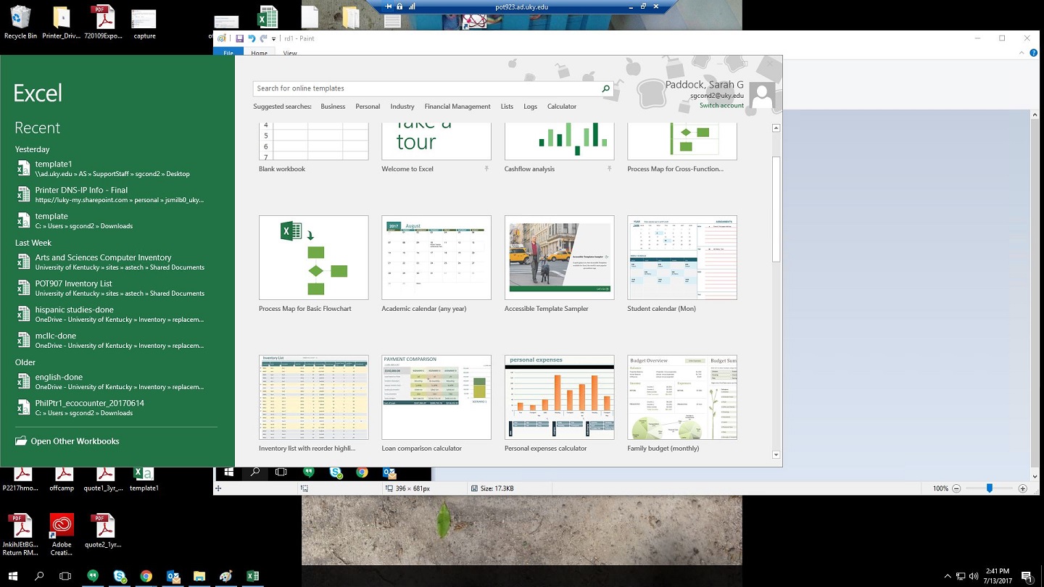This screenshot has width=1044, height=587.
Task: Open recent file english-done
Action: [x=116, y=382]
